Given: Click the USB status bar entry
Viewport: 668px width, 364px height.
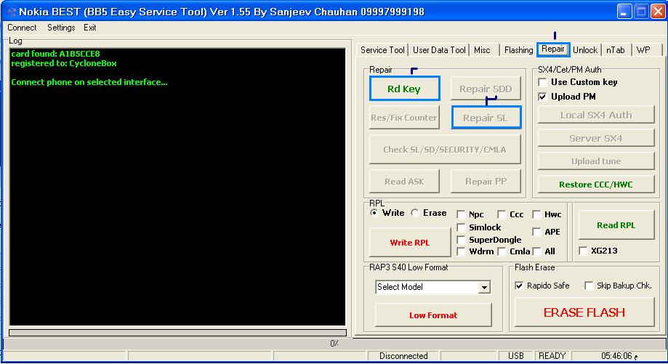Looking at the screenshot, I should click(515, 356).
